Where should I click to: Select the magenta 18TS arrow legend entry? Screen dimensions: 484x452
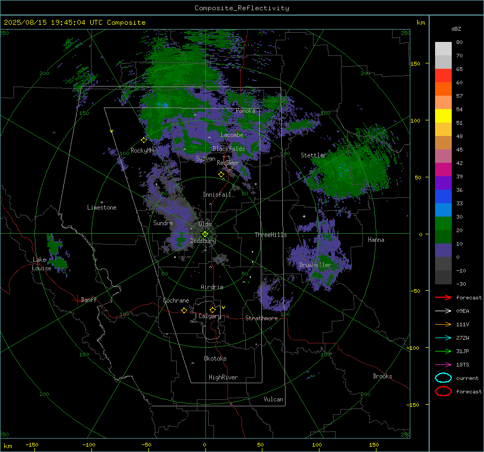pos(443,365)
